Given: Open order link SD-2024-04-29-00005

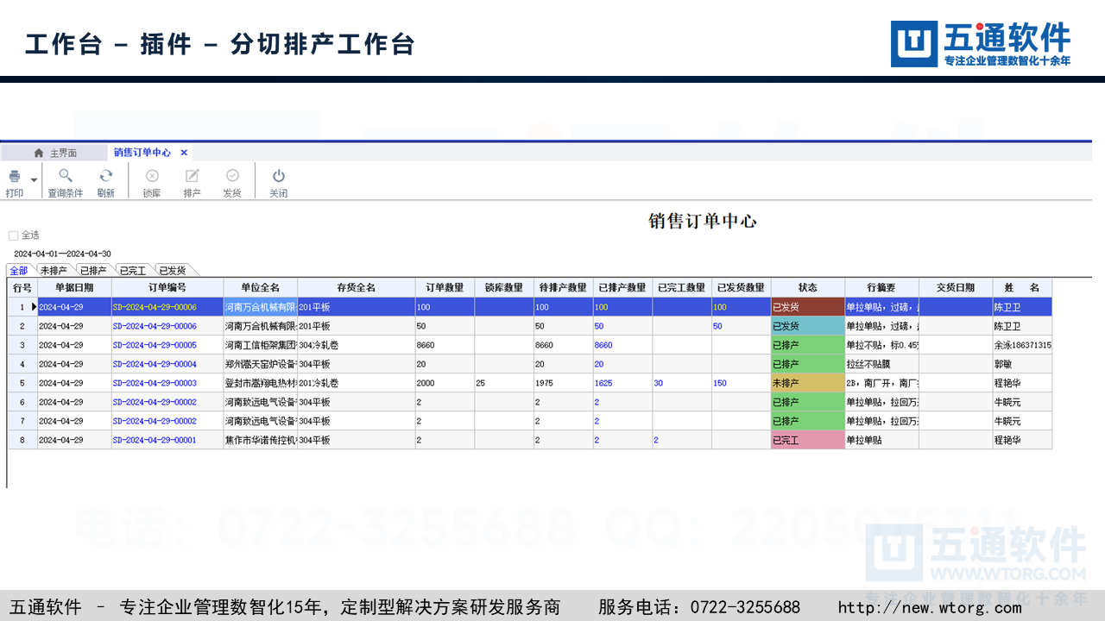Looking at the screenshot, I should click(x=155, y=345).
